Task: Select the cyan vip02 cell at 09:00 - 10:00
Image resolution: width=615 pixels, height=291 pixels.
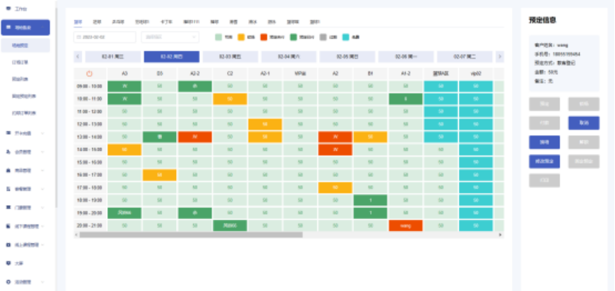Action: click(476, 87)
